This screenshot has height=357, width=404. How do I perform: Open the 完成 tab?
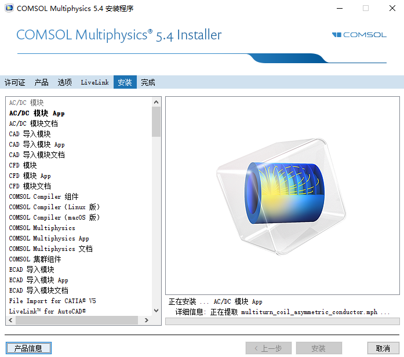pos(148,82)
